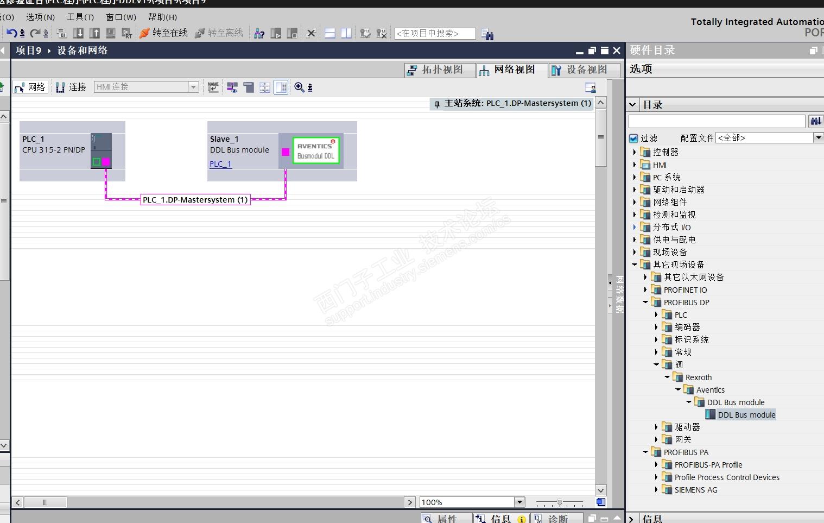Click the pink PROFIBUS port on Slave_1
Image resolution: width=824 pixels, height=523 pixels.
coord(286,152)
